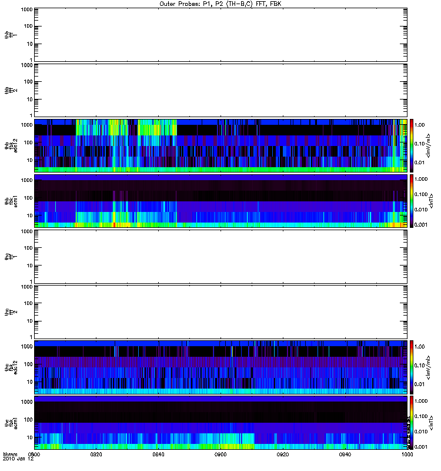Screen dimensions: 441x471
Task: Click "0.10" on the thb edc12 color scale
Action: [419, 144]
